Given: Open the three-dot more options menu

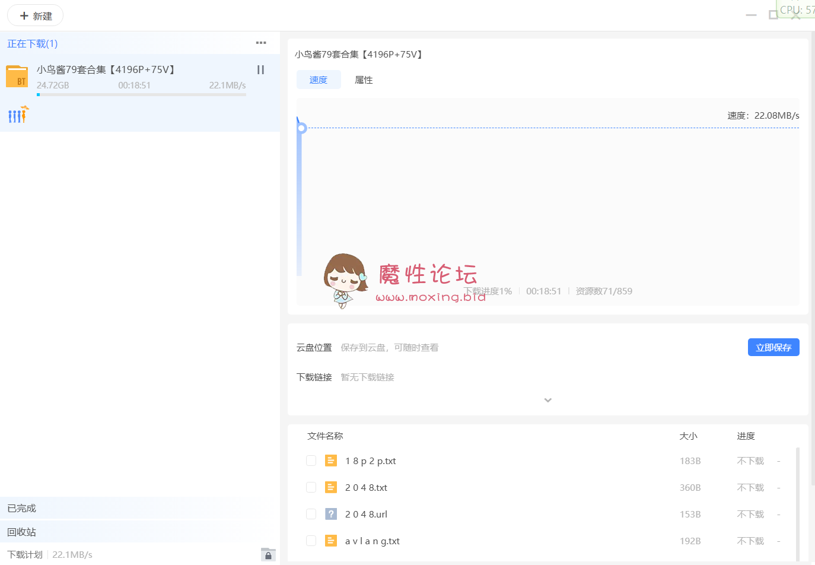Looking at the screenshot, I should pyautogui.click(x=261, y=43).
